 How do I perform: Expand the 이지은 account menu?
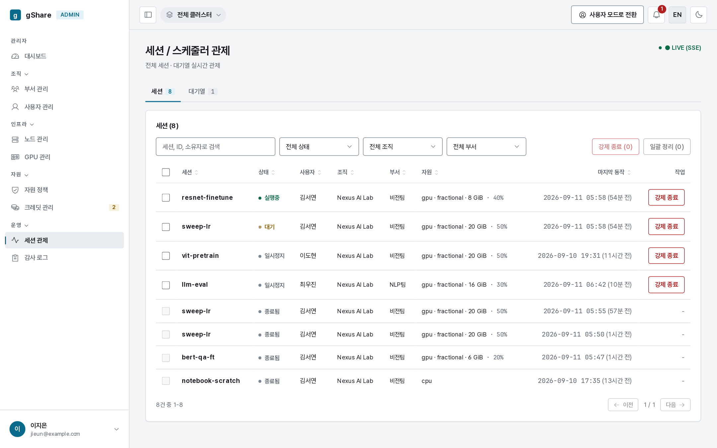(x=64, y=429)
